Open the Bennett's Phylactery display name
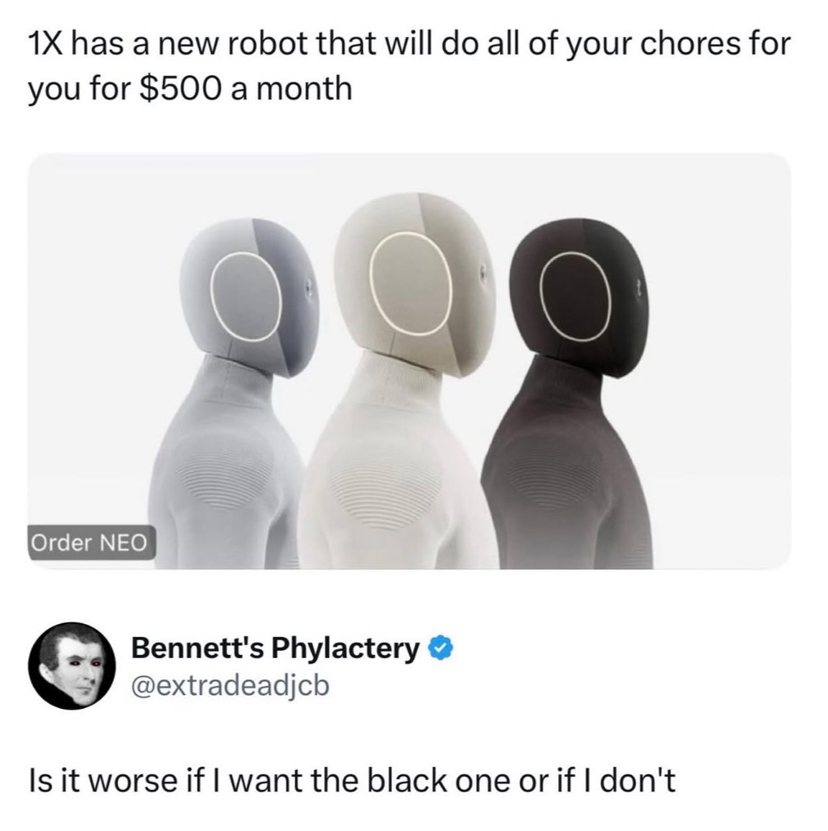The width and height of the screenshot is (828, 831). (275, 648)
